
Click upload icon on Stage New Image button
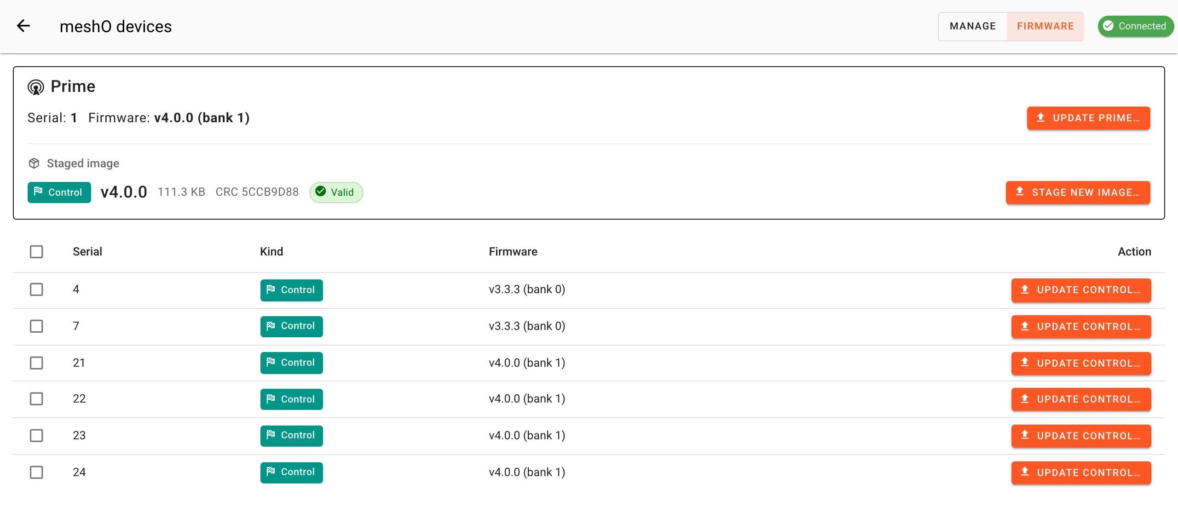pos(1020,192)
